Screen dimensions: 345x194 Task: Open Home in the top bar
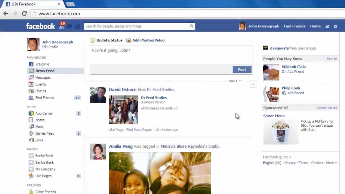click(315, 26)
